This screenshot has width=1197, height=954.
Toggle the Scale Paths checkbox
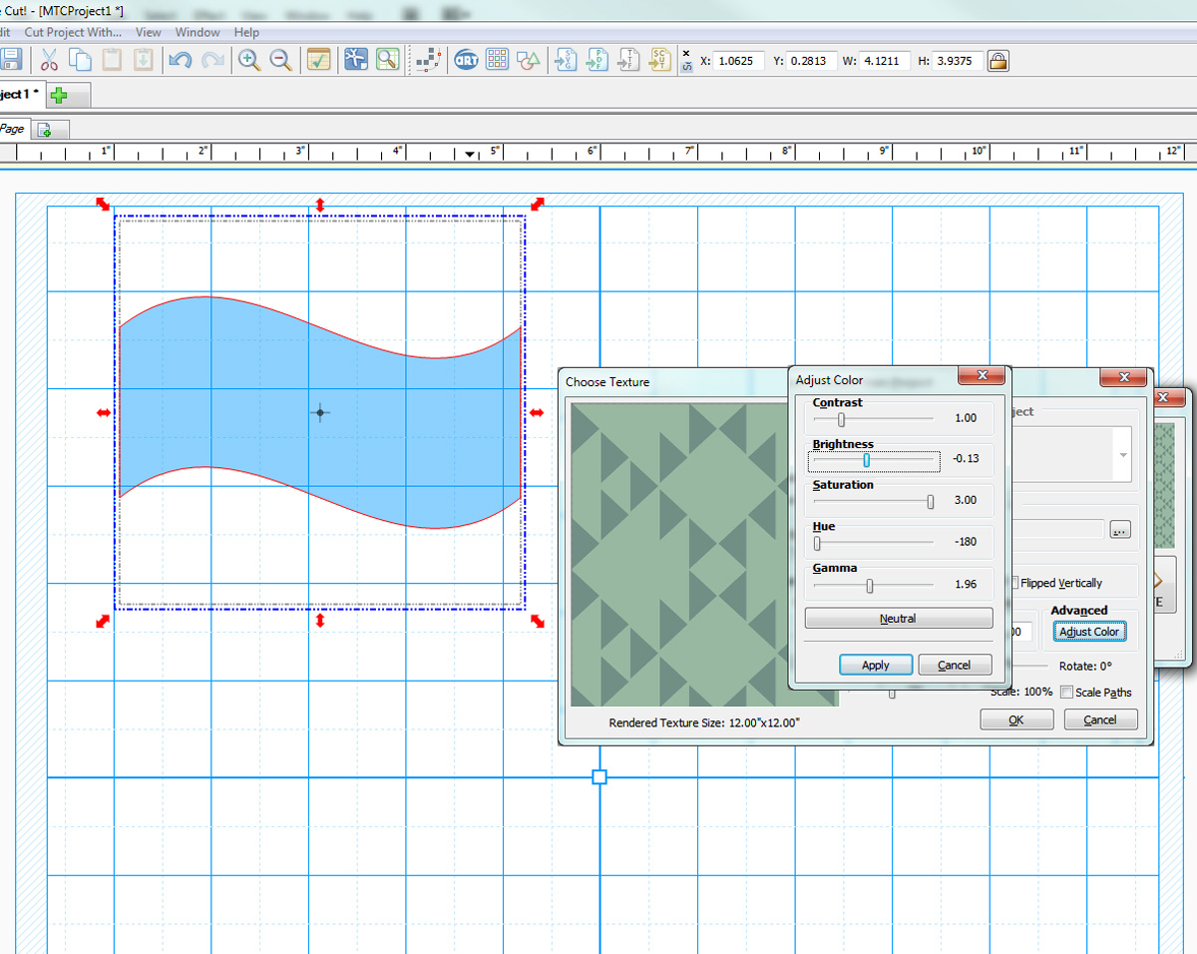coord(1067,692)
